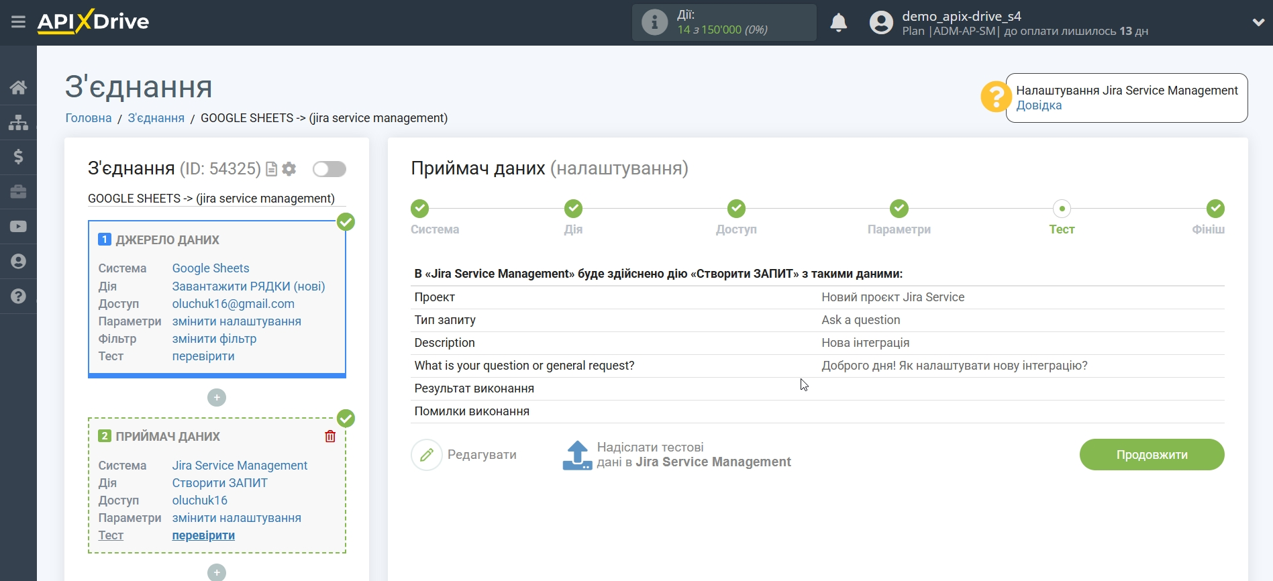1273x581 pixels.
Task: Click the ApiX-Drive logo
Action: click(93, 21)
